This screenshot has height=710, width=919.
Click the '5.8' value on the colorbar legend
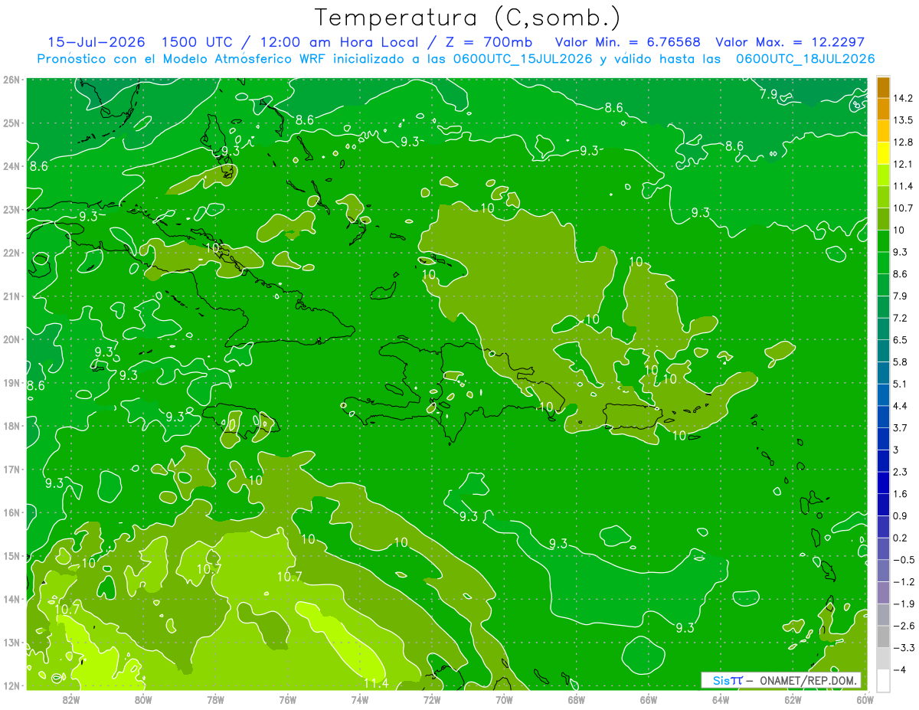click(x=902, y=362)
